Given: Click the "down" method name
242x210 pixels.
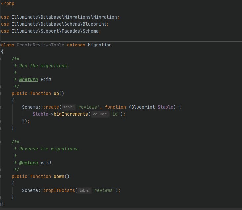Looking at the screenshot, I should pyautogui.click(x=59, y=176).
